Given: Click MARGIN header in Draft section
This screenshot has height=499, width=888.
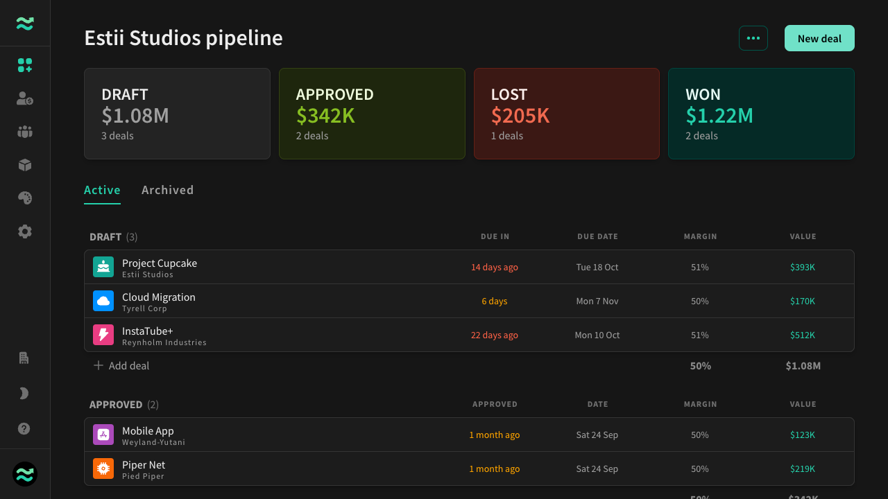Looking at the screenshot, I should tap(700, 236).
